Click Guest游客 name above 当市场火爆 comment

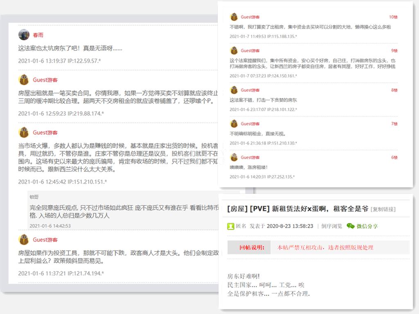45,132
